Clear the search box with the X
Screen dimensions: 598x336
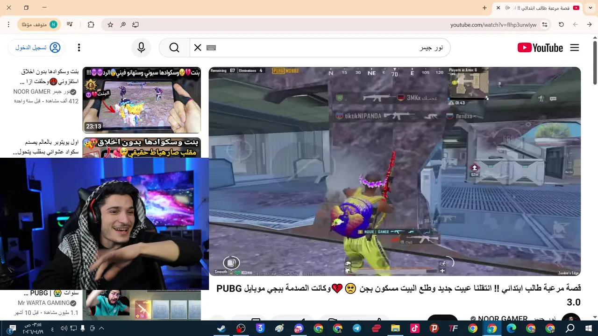pos(198,48)
